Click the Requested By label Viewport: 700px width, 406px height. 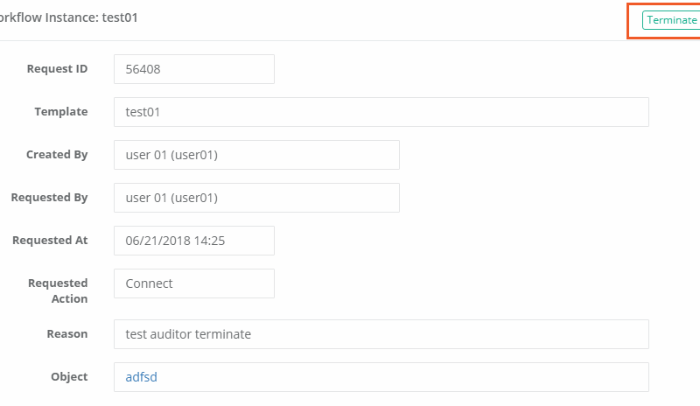(49, 198)
